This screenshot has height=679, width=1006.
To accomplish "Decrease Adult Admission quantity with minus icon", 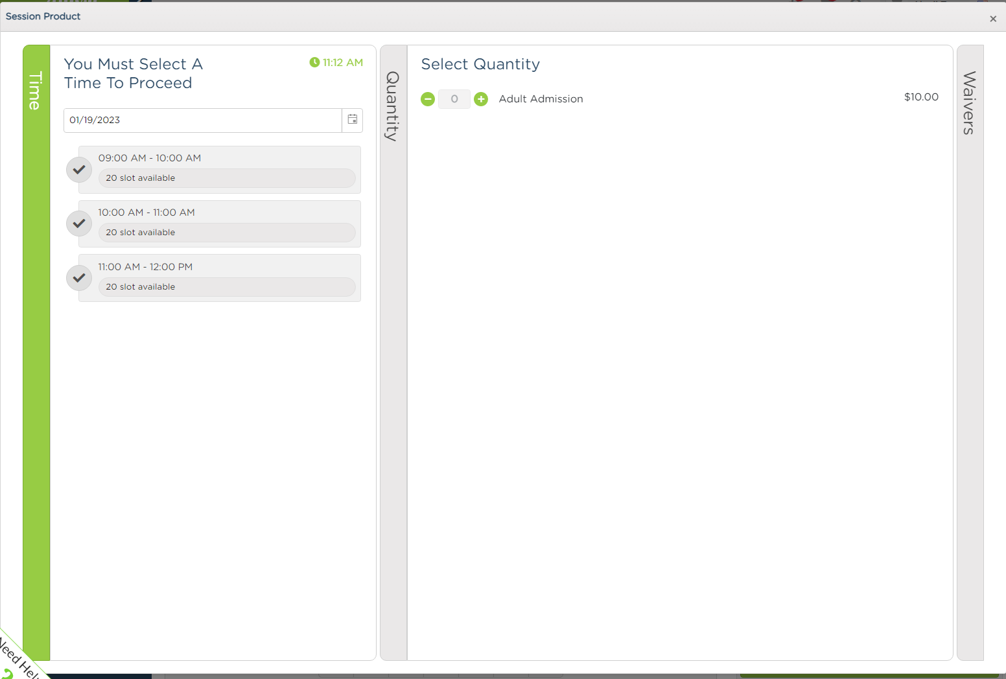I will [x=428, y=99].
